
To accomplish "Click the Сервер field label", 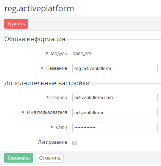I will pyautogui.click(x=59, y=98).
